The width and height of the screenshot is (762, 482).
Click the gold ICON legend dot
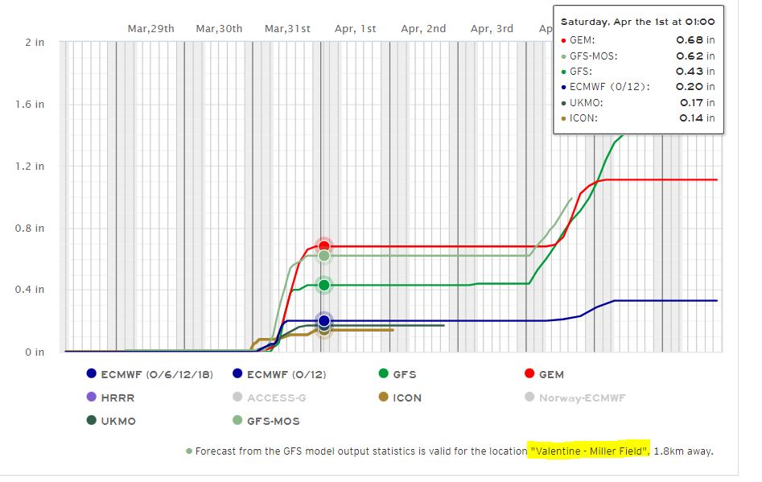(x=384, y=398)
